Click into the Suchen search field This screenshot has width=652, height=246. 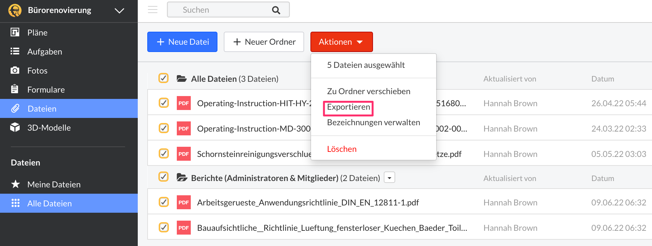[228, 10]
